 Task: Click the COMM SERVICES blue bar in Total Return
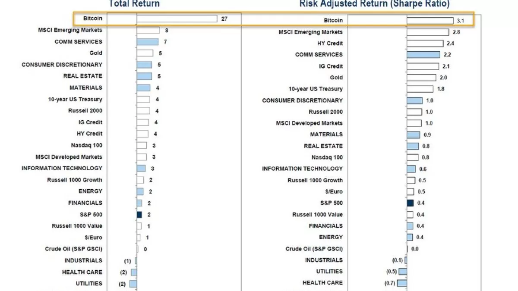click(147, 42)
